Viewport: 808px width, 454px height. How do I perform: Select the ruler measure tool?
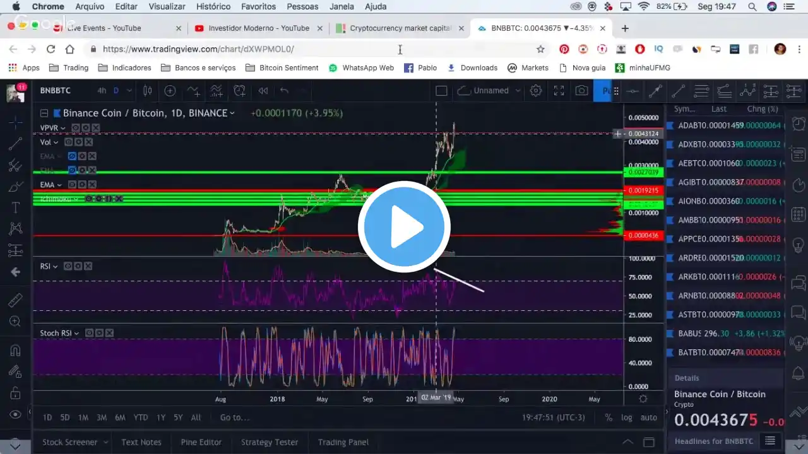coord(15,300)
